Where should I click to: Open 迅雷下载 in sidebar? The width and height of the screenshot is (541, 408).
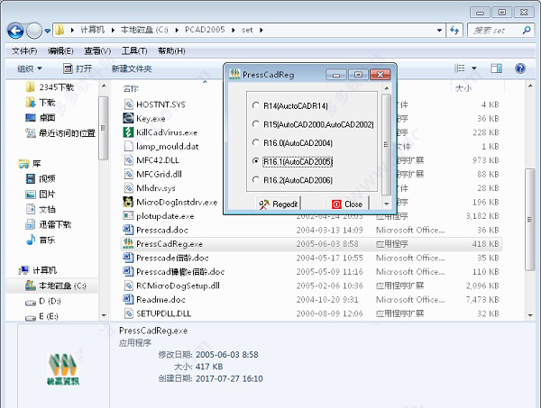[x=49, y=224]
